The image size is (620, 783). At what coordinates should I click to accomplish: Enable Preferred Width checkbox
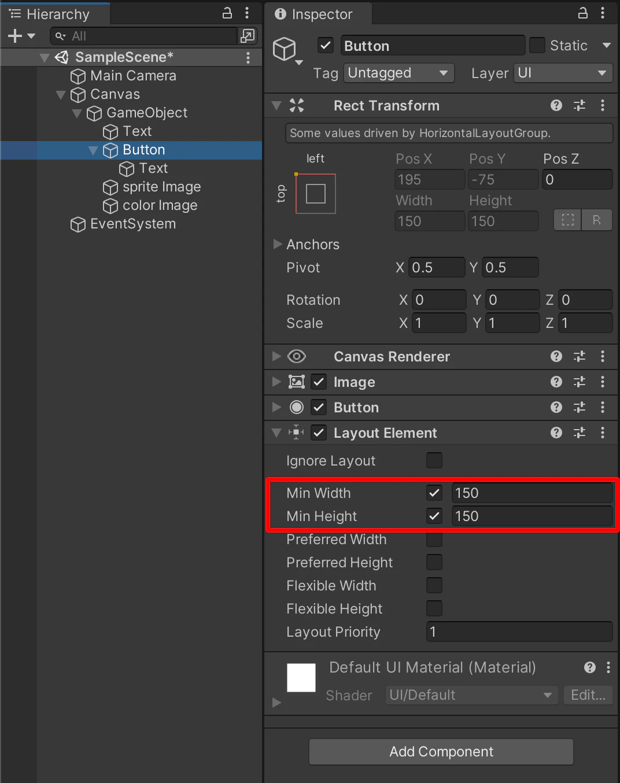pos(434,539)
